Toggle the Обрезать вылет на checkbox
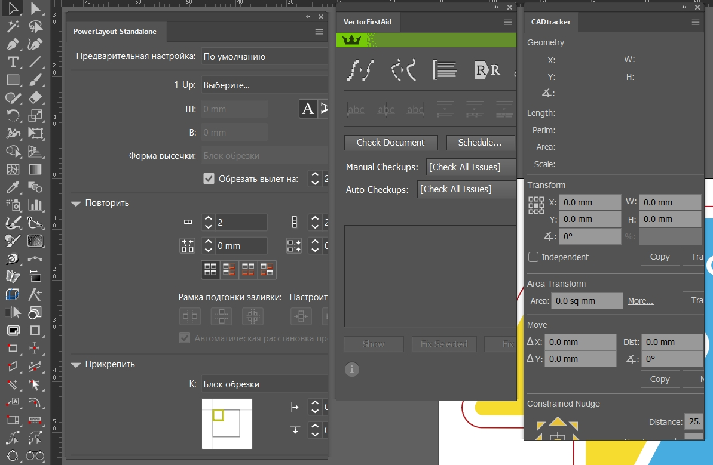Viewport: 713px width, 465px height. pos(209,179)
